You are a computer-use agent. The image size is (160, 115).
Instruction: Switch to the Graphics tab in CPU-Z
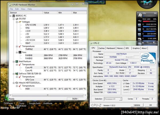(x=136, y=48)
